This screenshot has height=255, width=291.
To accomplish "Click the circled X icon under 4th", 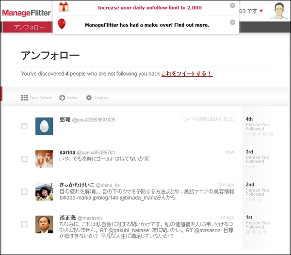I will coord(254,134).
